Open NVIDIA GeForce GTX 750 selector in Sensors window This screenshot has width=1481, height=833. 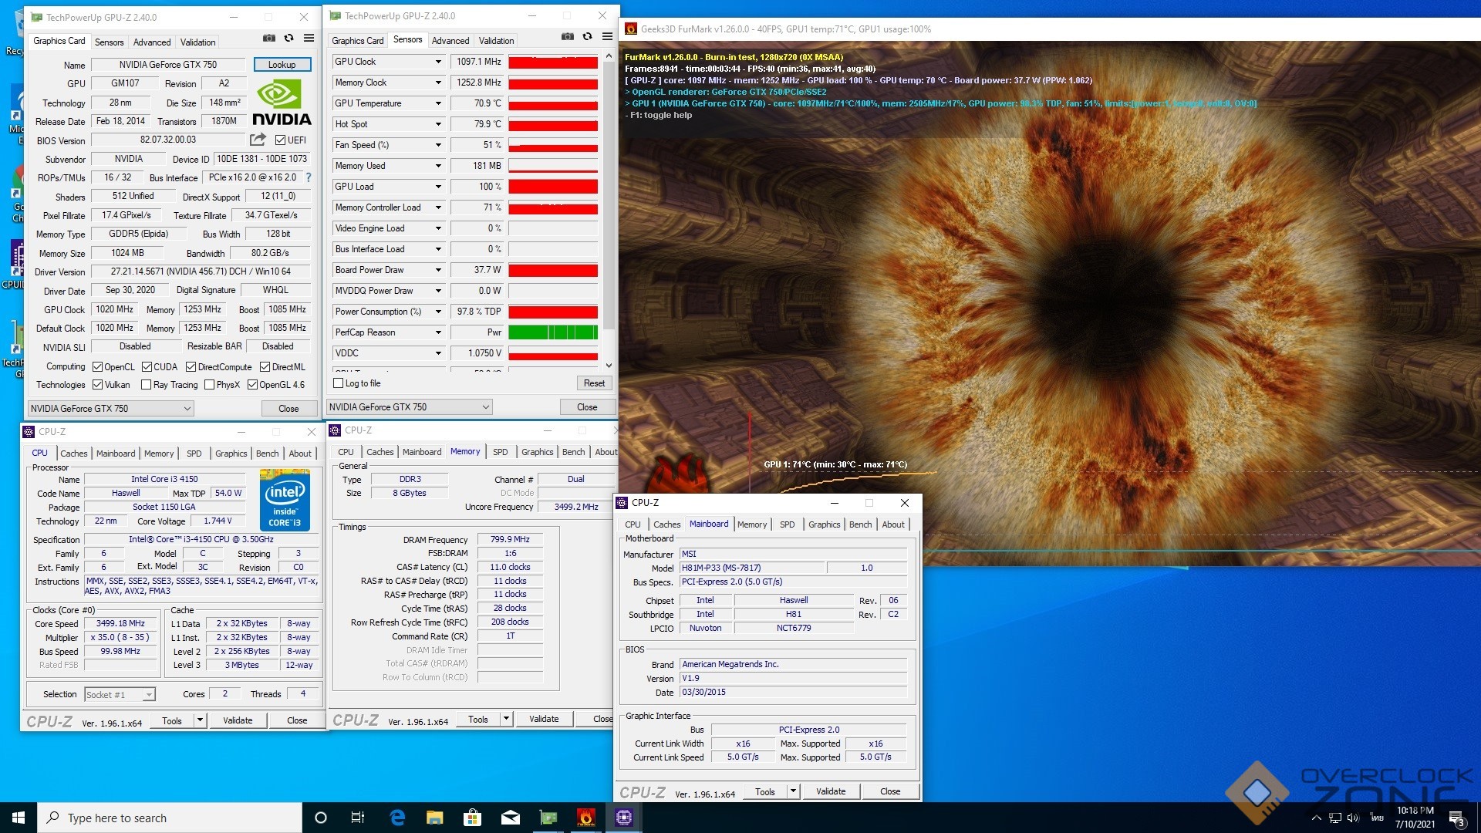[410, 407]
